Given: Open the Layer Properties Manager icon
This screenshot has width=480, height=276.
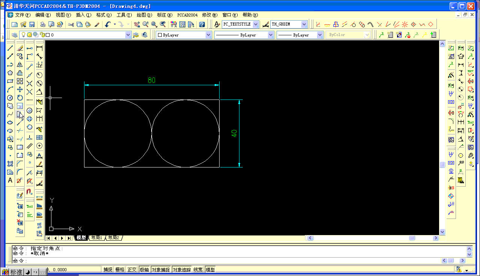Looking at the screenshot, I should coord(15,35).
